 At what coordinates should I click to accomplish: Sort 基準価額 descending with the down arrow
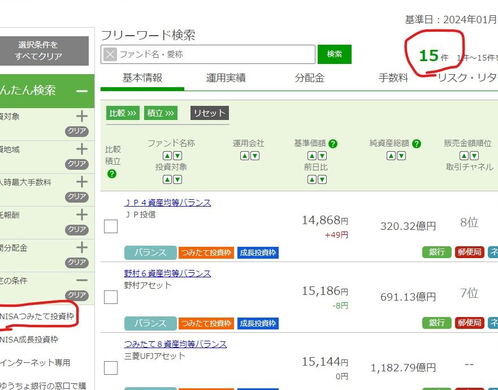point(322,156)
